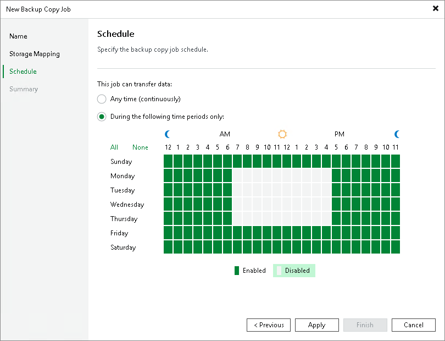This screenshot has width=445, height=341.
Task: Toggle Sunday 8 PM cell
Action: click(366, 161)
